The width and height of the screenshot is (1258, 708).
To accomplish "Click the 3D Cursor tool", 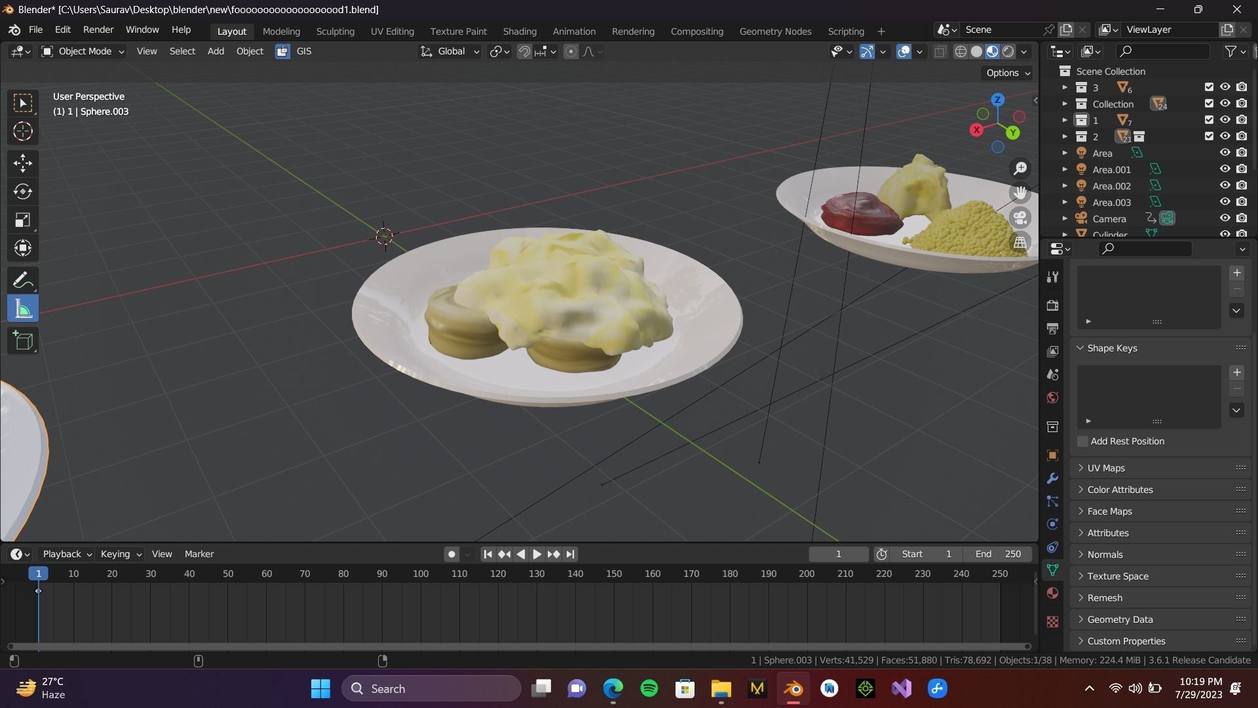I will pyautogui.click(x=23, y=132).
